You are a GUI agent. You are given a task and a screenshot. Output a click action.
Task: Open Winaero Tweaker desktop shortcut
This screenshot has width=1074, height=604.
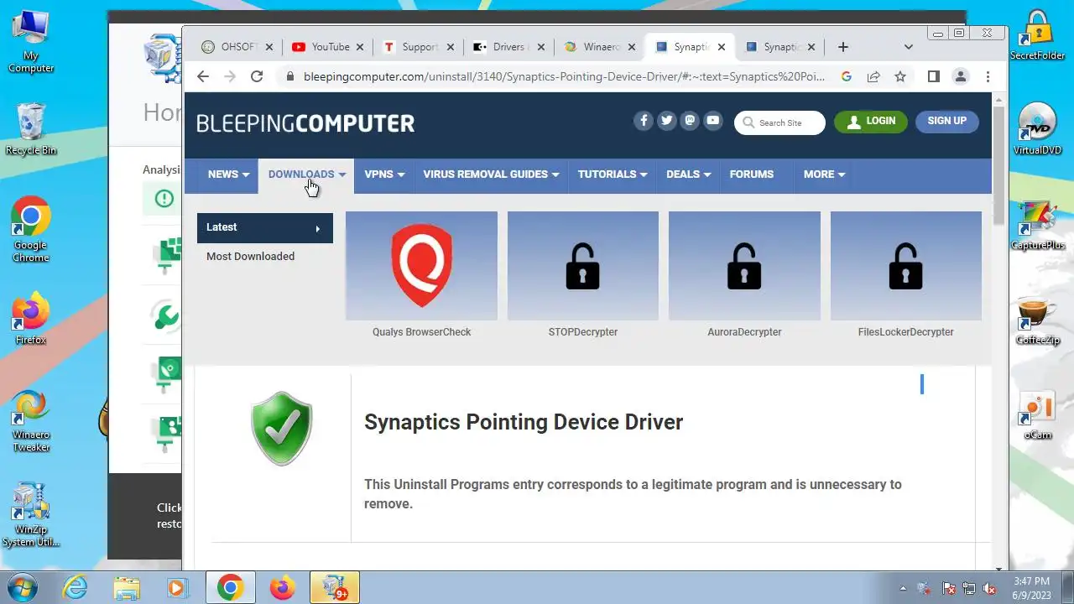pos(31,419)
